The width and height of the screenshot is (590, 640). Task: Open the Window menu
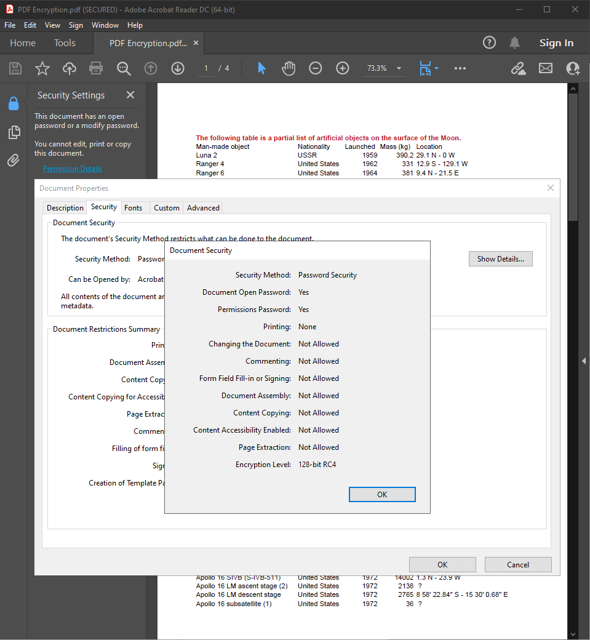105,25
